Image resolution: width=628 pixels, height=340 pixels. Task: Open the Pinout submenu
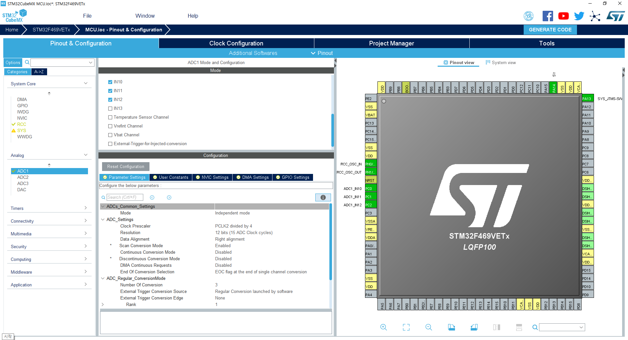[x=322, y=53]
